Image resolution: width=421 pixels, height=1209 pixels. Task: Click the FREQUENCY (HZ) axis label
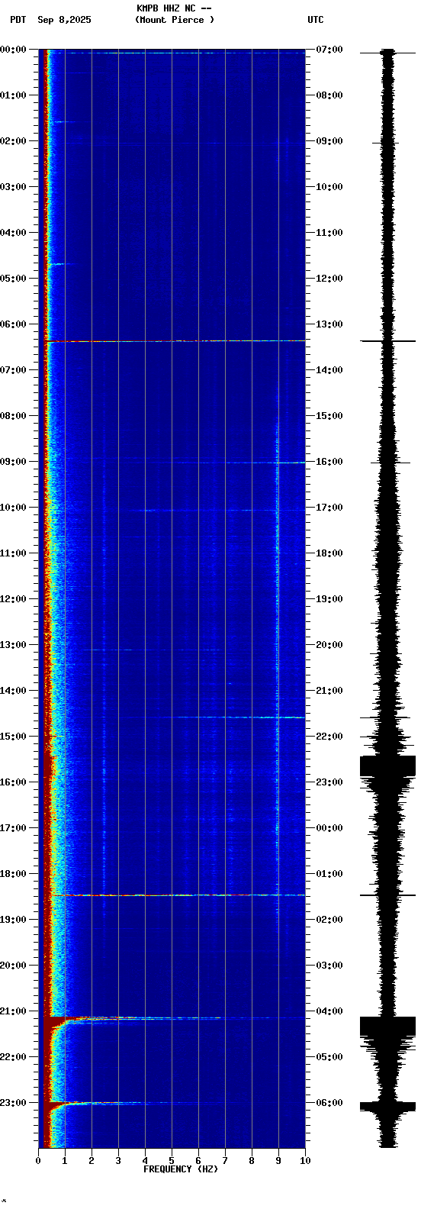[181, 1169]
